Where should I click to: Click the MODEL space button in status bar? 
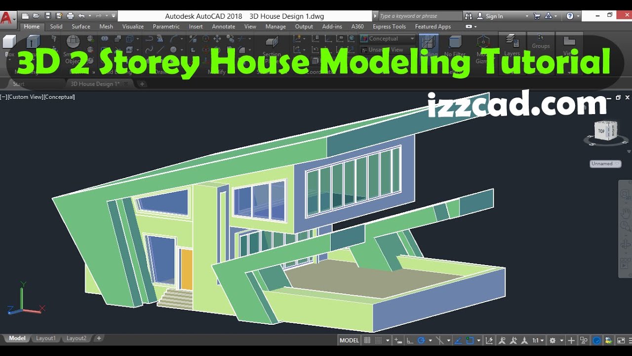pyautogui.click(x=350, y=340)
